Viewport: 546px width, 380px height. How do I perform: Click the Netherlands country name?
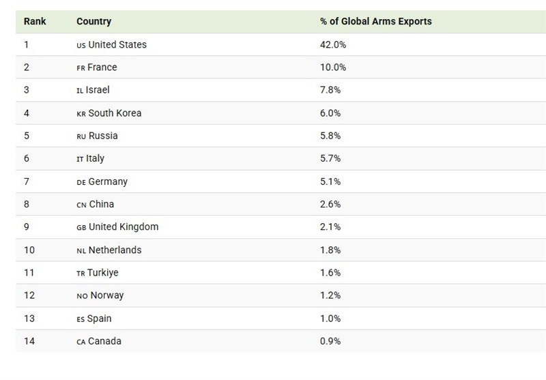pyautogui.click(x=115, y=250)
